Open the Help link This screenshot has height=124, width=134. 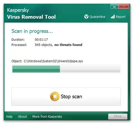(9, 116)
